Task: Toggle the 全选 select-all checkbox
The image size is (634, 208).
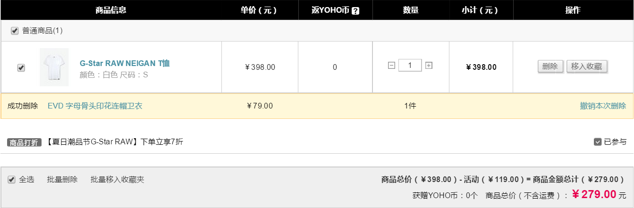Action: point(11,180)
